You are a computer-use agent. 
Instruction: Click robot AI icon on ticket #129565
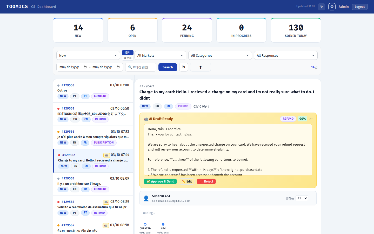pos(106,202)
